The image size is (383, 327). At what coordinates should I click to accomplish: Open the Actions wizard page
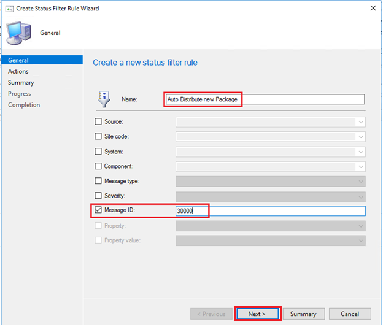(x=18, y=71)
